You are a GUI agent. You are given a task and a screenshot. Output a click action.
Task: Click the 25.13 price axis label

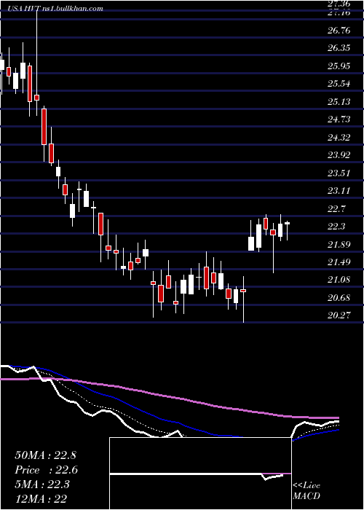tap(339, 101)
